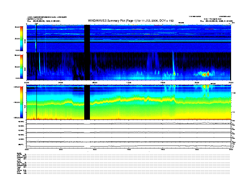This screenshot has height=192, width=249.
Task: Click the 60.00 label on RAD1 scale
Action: pyautogui.click(x=17, y=55)
